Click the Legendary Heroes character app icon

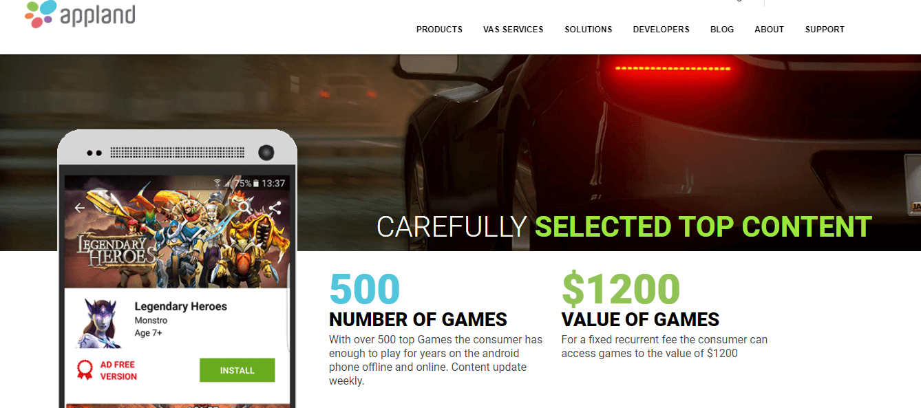tap(96, 323)
